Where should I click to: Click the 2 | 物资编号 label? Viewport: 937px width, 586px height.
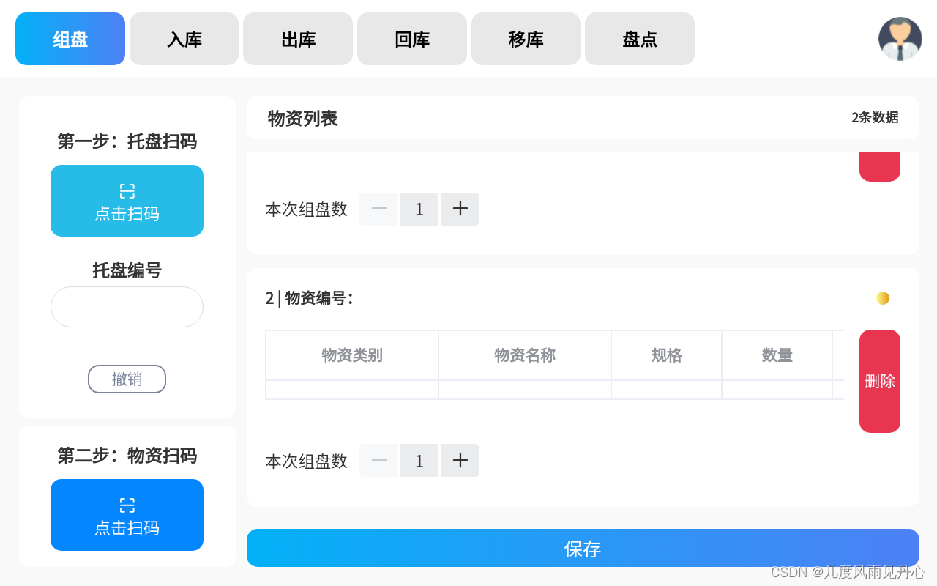(309, 298)
